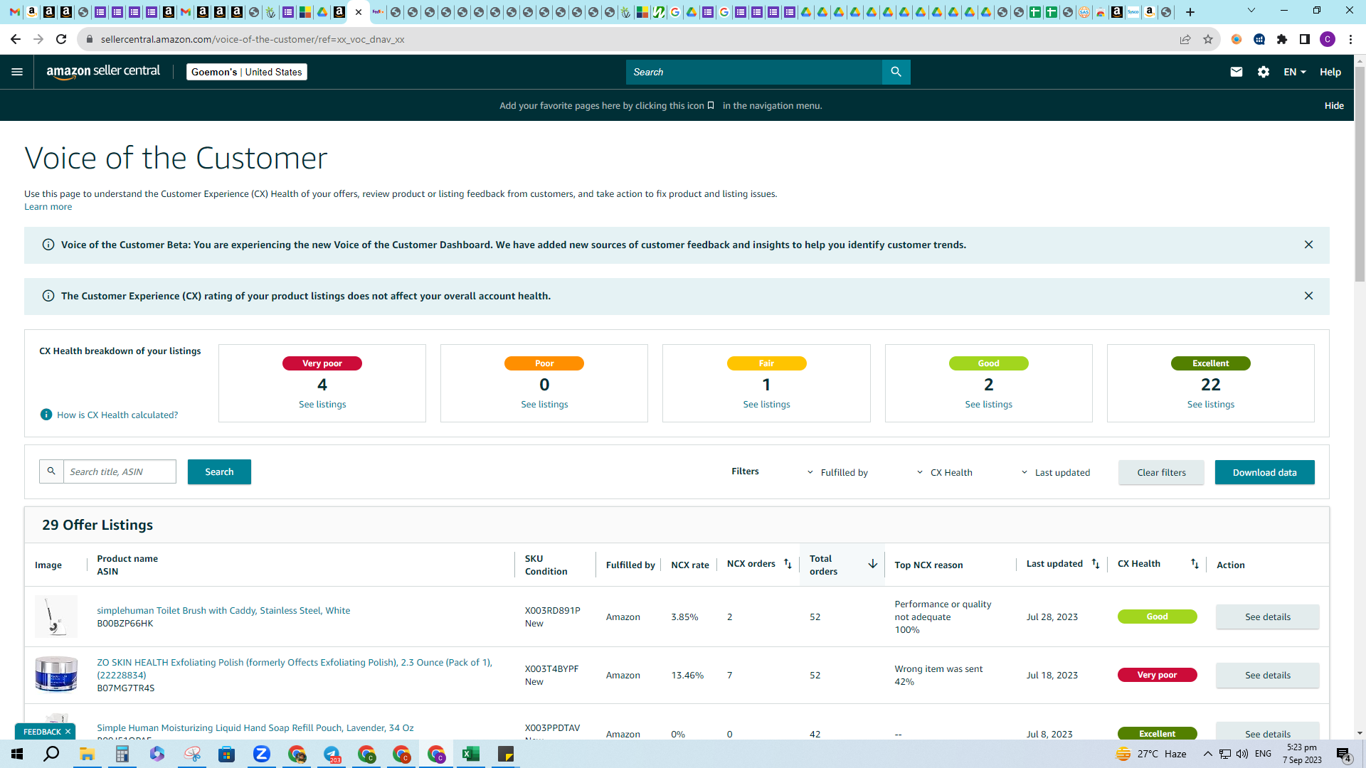
Task: Open the Help menu
Action: [x=1330, y=72]
